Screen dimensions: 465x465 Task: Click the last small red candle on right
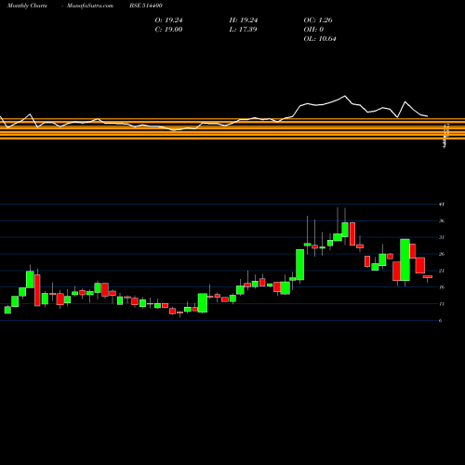(x=428, y=276)
